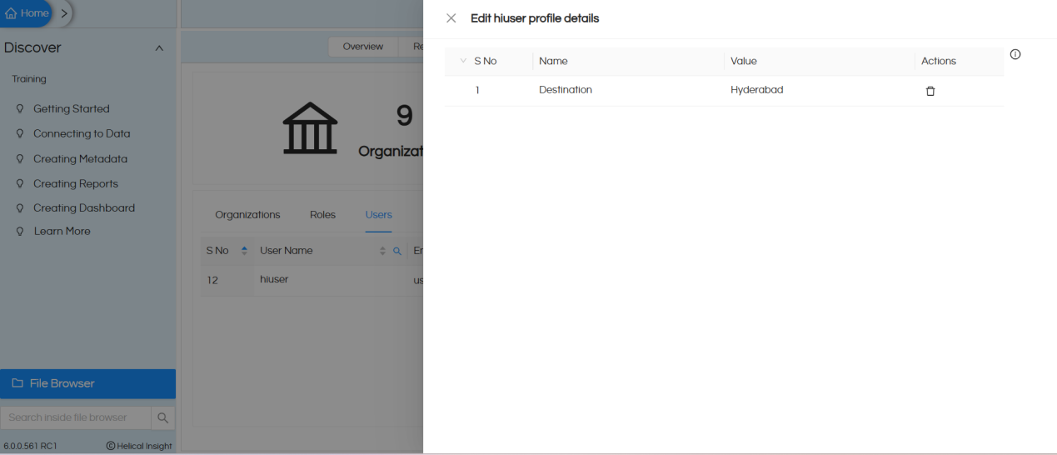Screen dimensions: 1057x455
Task: Expand the chevron in the S No header
Action: click(x=464, y=61)
